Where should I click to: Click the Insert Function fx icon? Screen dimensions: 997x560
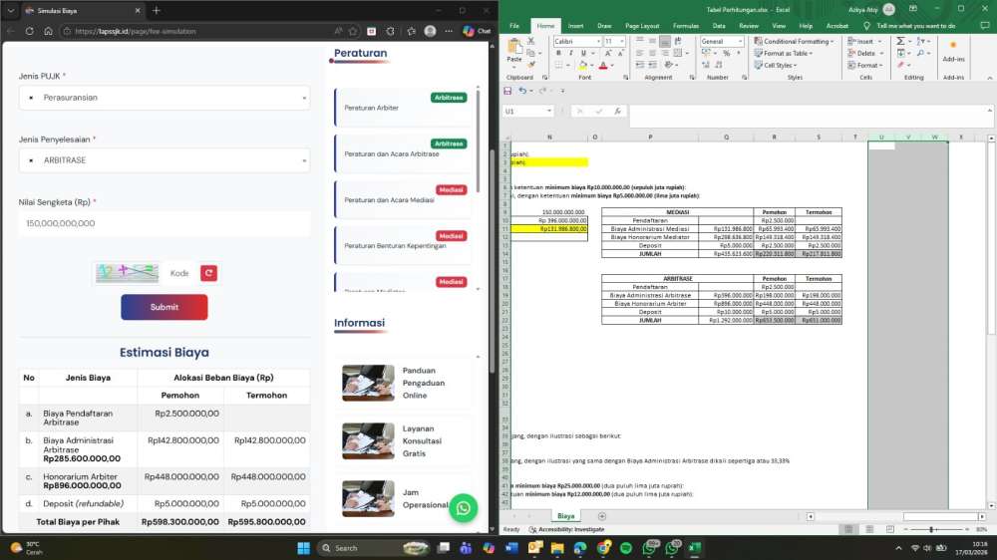click(617, 112)
